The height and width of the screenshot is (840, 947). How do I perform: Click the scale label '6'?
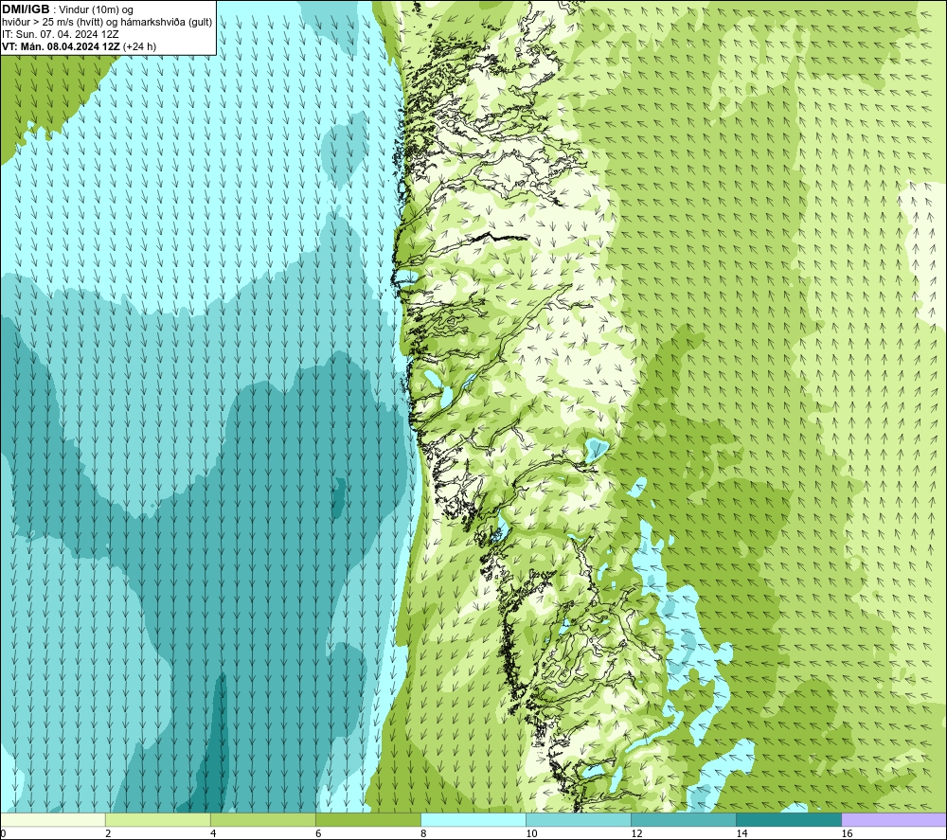[318, 833]
